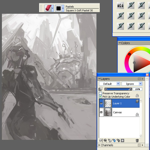Click the camera icon in the custom palette
The width and height of the screenshot is (150, 150).
pyautogui.click(x=120, y=5)
